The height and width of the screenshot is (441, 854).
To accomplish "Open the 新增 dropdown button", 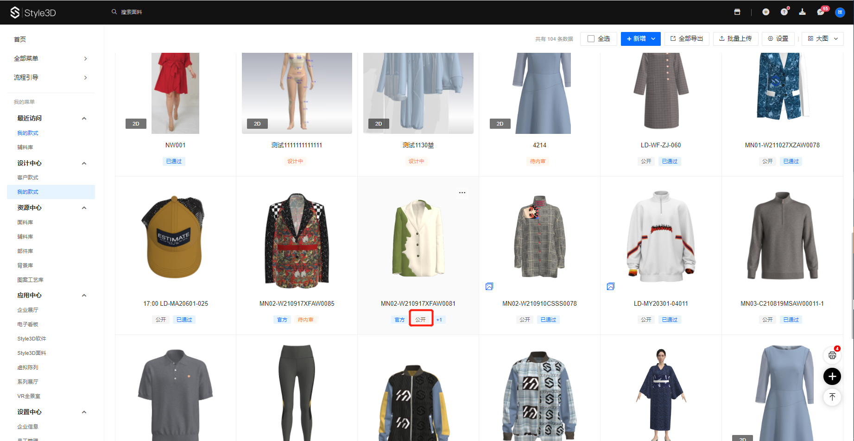I will point(640,39).
